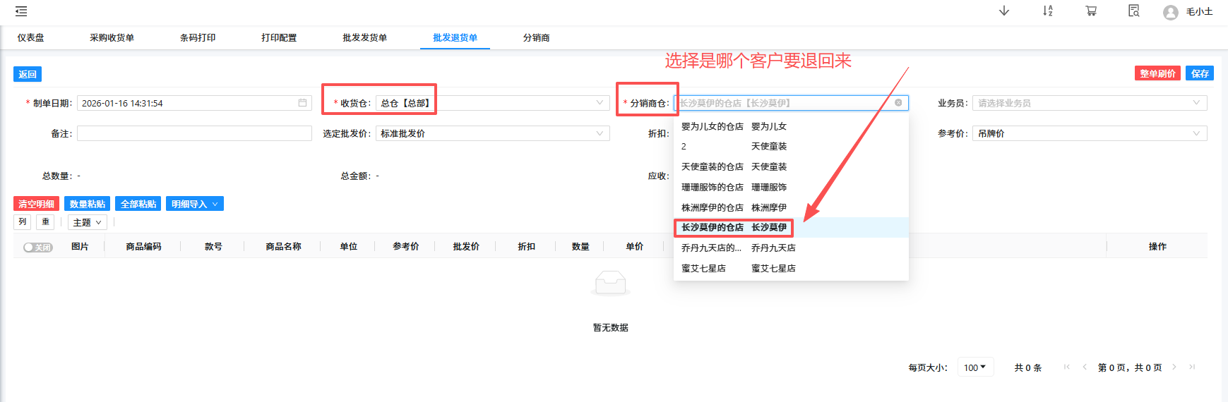Image resolution: width=1228 pixels, height=402 pixels.
Task: Select 婴为儿女的仓店 option
Action: pos(791,126)
